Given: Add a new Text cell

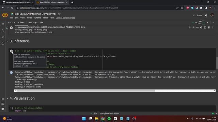Looking at the screenshot, I should (x=21, y=22).
